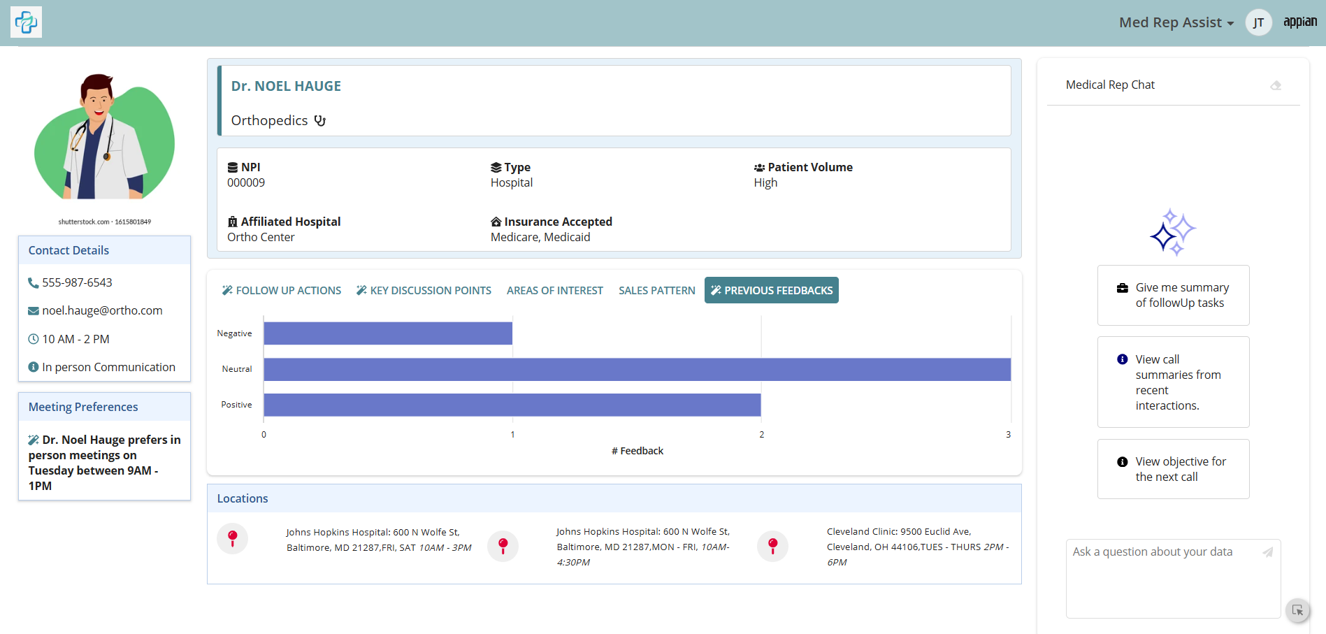The width and height of the screenshot is (1326, 634).
Task: Switch to the Follow Up Actions tab
Action: (x=282, y=290)
